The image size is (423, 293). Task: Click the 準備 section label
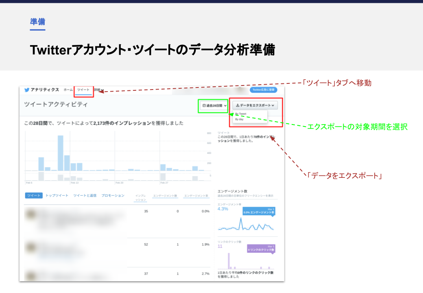(37, 22)
